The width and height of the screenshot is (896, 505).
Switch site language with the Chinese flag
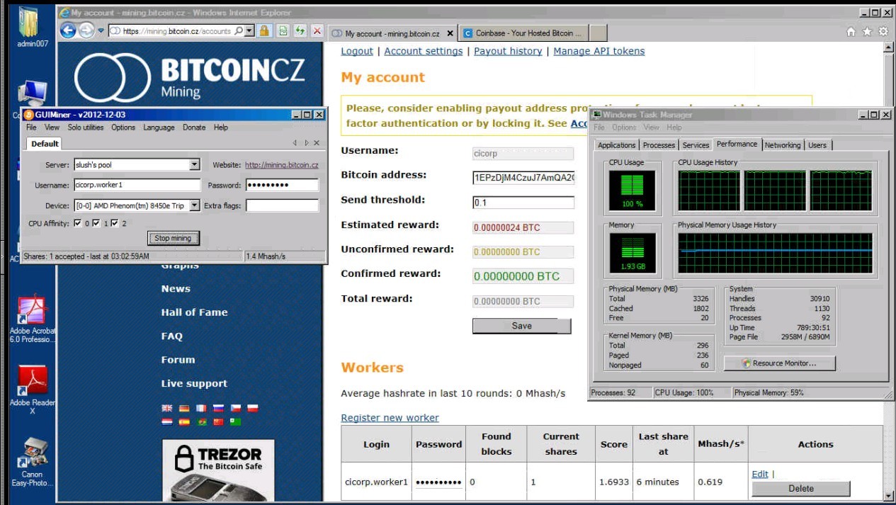click(x=218, y=421)
